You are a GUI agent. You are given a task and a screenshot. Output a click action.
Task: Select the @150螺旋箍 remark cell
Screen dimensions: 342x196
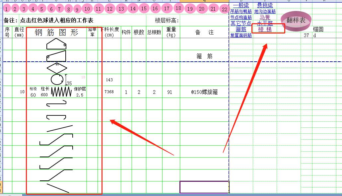coord(204,92)
